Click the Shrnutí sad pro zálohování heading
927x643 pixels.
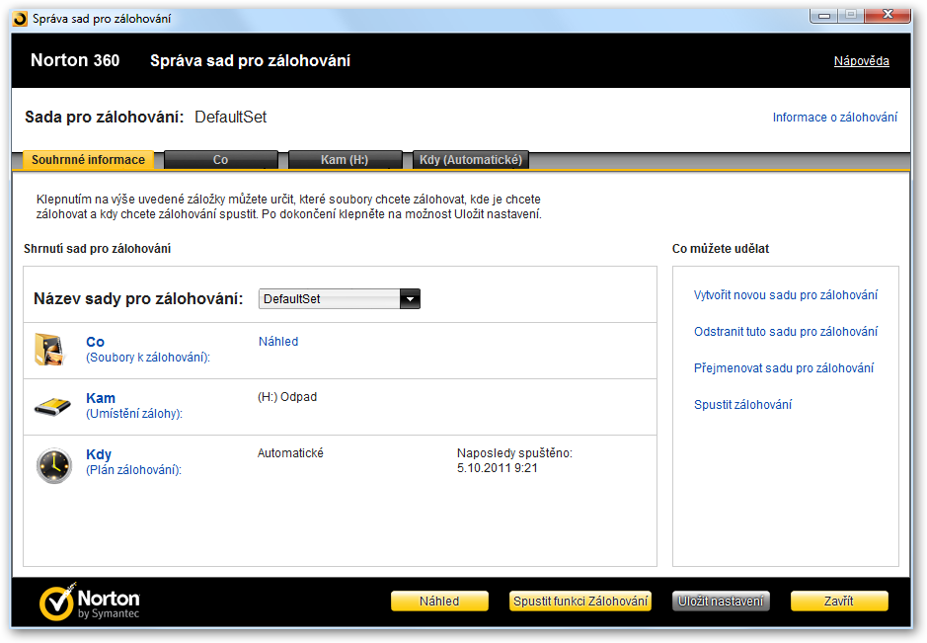(x=97, y=249)
